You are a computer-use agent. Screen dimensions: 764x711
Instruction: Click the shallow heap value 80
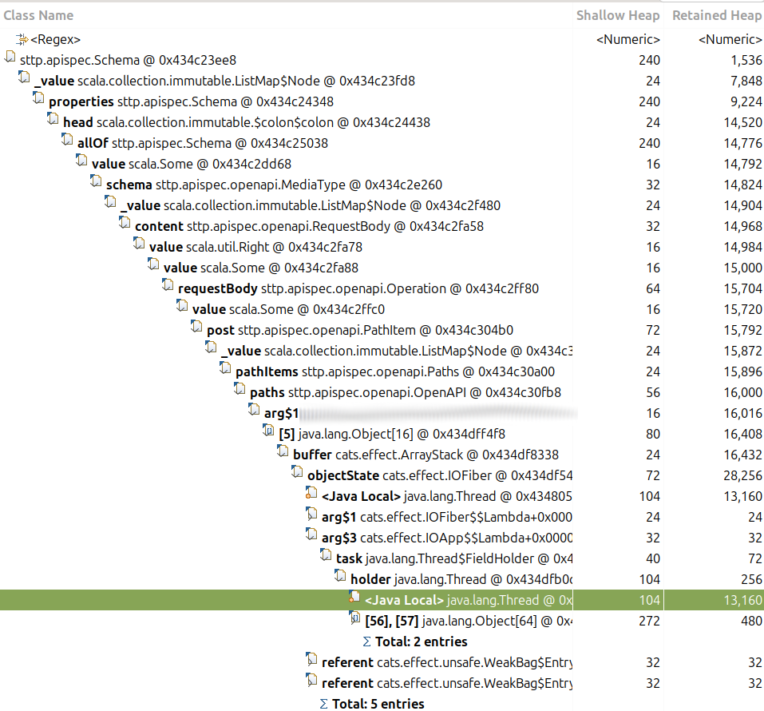pos(653,434)
